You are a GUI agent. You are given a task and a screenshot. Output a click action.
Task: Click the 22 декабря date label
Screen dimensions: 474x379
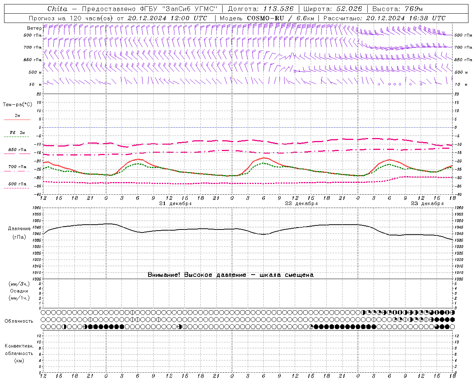click(x=301, y=204)
